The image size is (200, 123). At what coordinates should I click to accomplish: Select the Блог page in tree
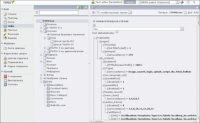click(49, 61)
